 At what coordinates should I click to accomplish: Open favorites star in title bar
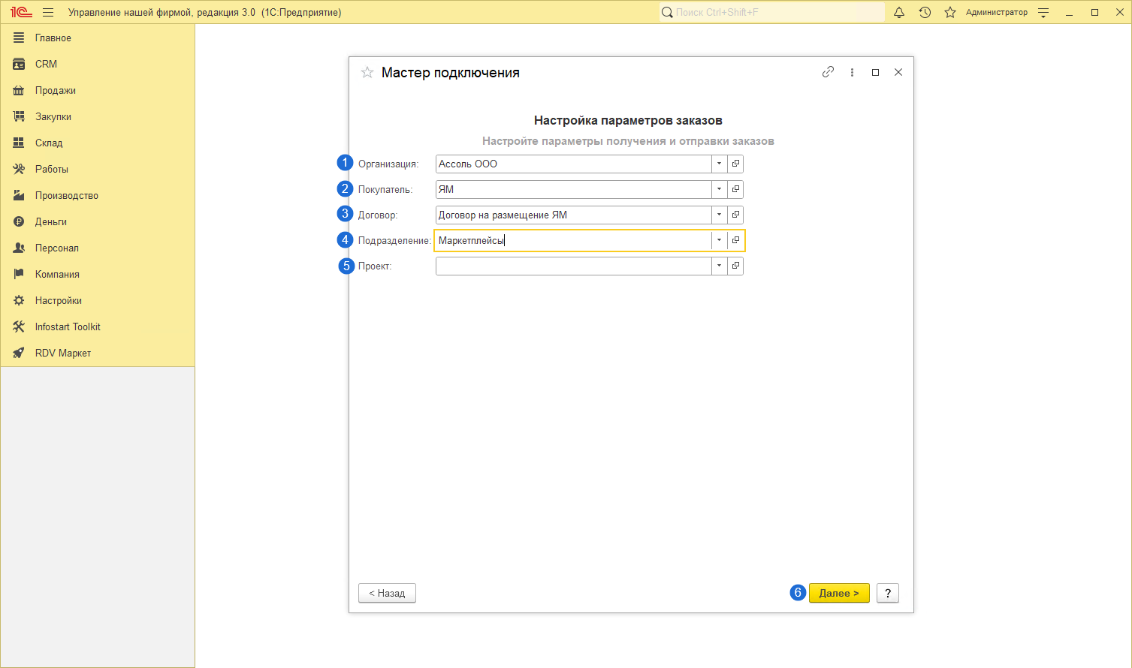tap(950, 12)
